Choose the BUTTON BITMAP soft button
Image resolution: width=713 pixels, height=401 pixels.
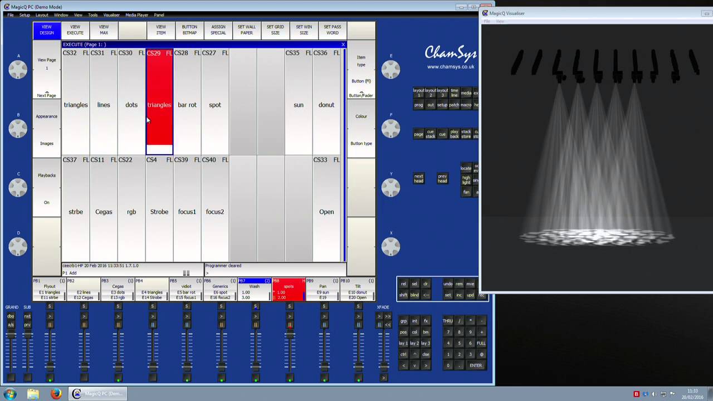[189, 30]
